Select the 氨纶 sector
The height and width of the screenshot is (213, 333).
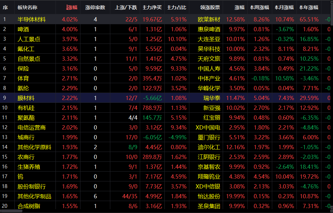click(x=23, y=88)
